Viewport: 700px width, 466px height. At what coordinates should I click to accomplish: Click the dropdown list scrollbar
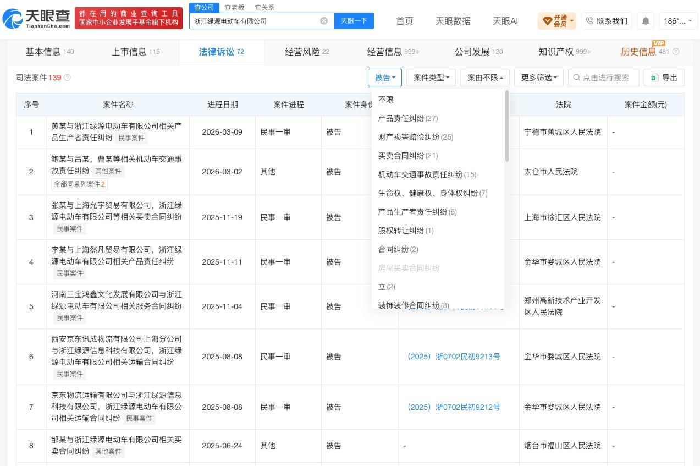tap(506, 126)
